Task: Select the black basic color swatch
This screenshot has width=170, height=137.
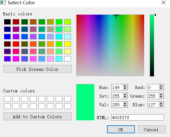Action: 7,22
